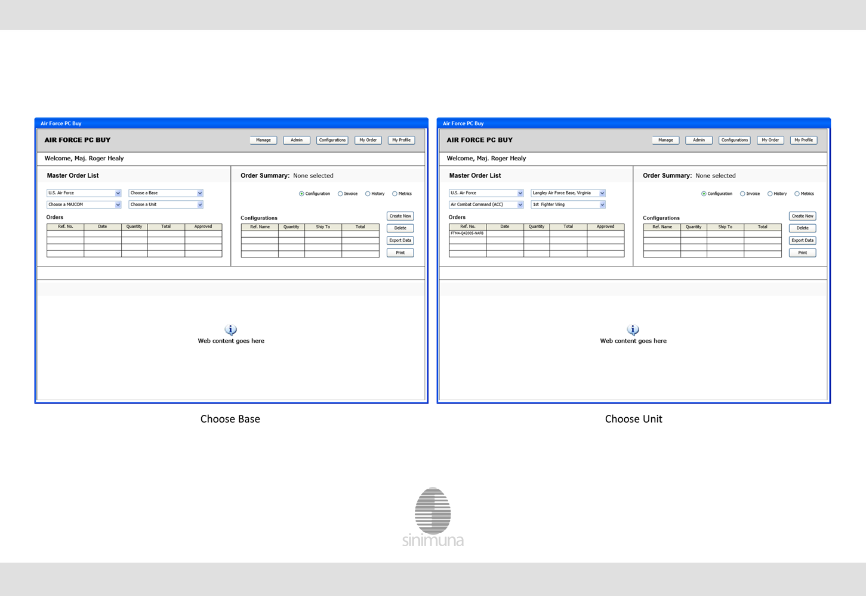Click info icon in Choose Unit window

[633, 330]
